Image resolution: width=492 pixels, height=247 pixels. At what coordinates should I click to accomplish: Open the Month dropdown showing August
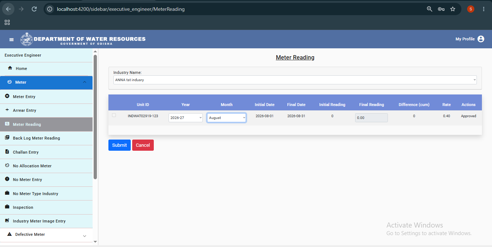(x=227, y=118)
